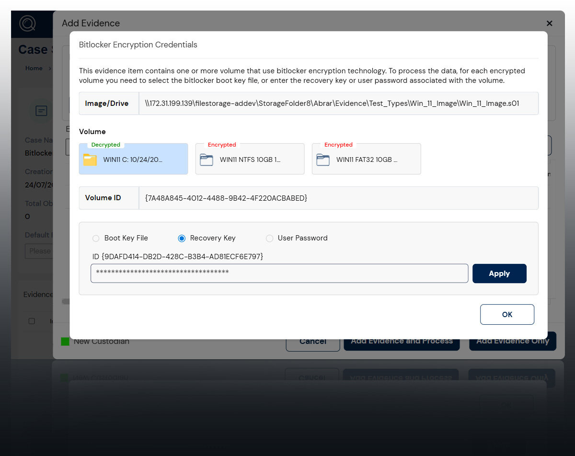
Task: Select the encrypted WIN11 NTFS 10GB volume
Action: (250, 159)
